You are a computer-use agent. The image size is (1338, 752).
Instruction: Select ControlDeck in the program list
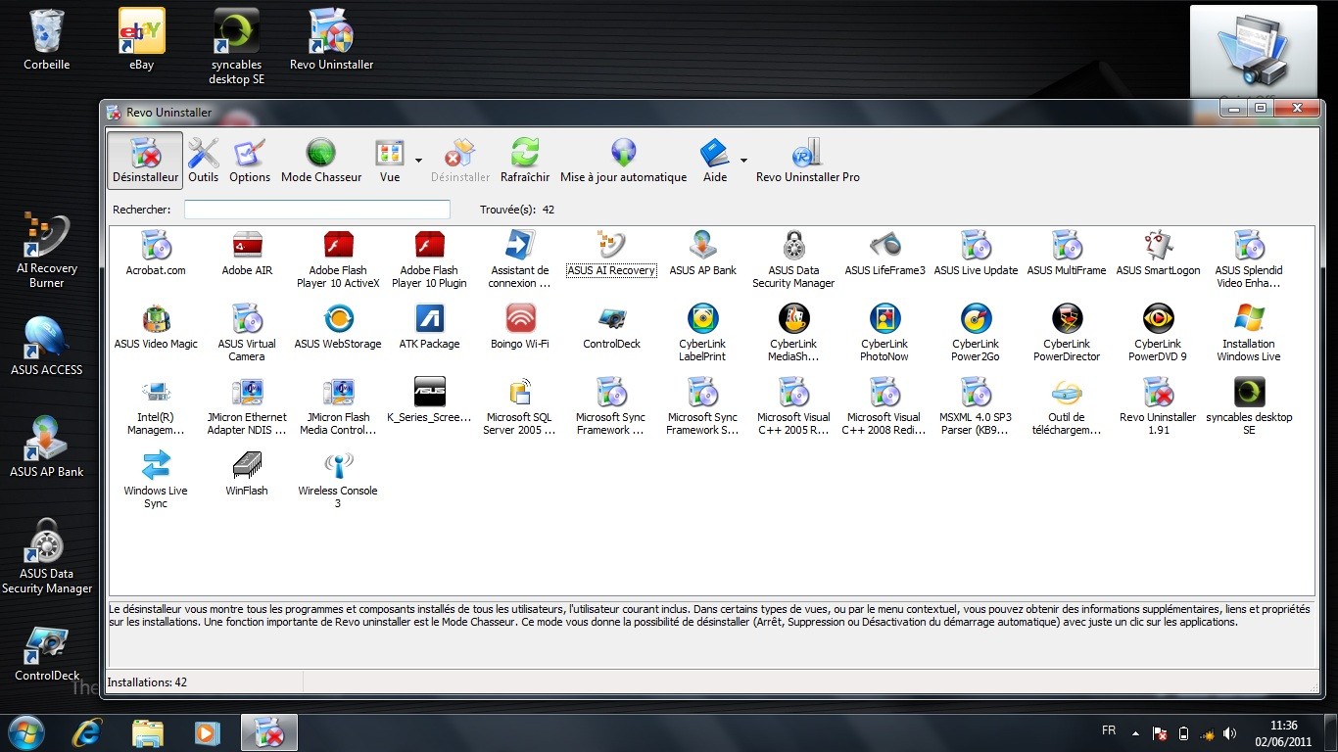coord(611,327)
